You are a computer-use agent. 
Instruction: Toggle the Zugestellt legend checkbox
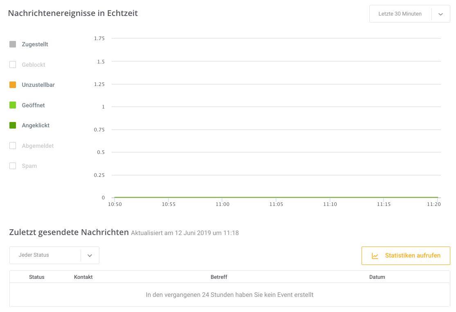(13, 44)
